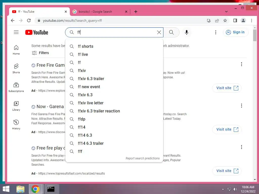Go to Home in the sidebar

pos(16,50)
